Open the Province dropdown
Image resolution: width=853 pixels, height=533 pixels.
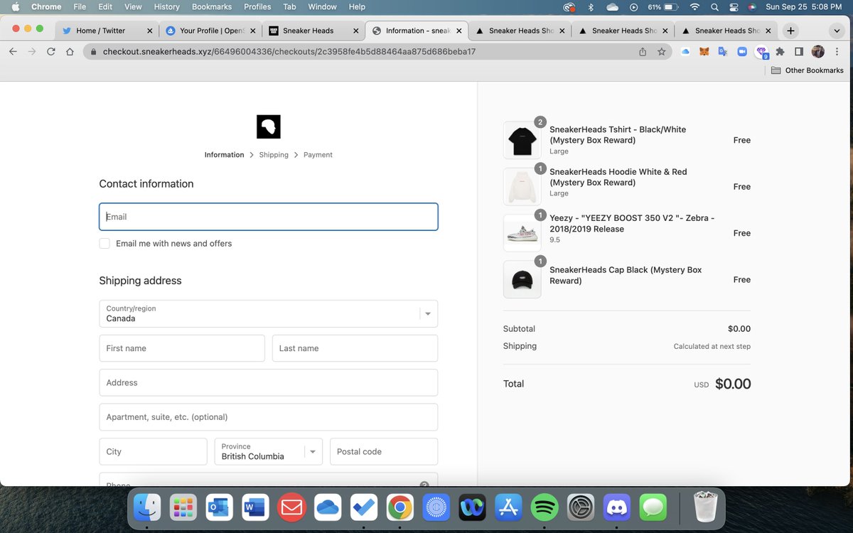pyautogui.click(x=269, y=451)
